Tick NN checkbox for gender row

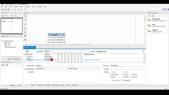62,58
